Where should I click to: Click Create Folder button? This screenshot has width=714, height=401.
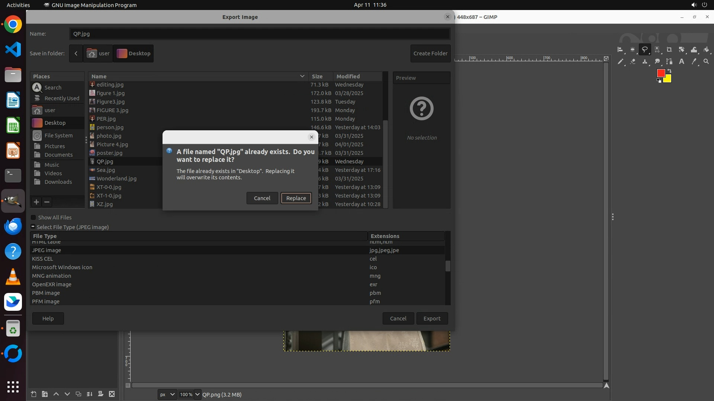pyautogui.click(x=430, y=53)
